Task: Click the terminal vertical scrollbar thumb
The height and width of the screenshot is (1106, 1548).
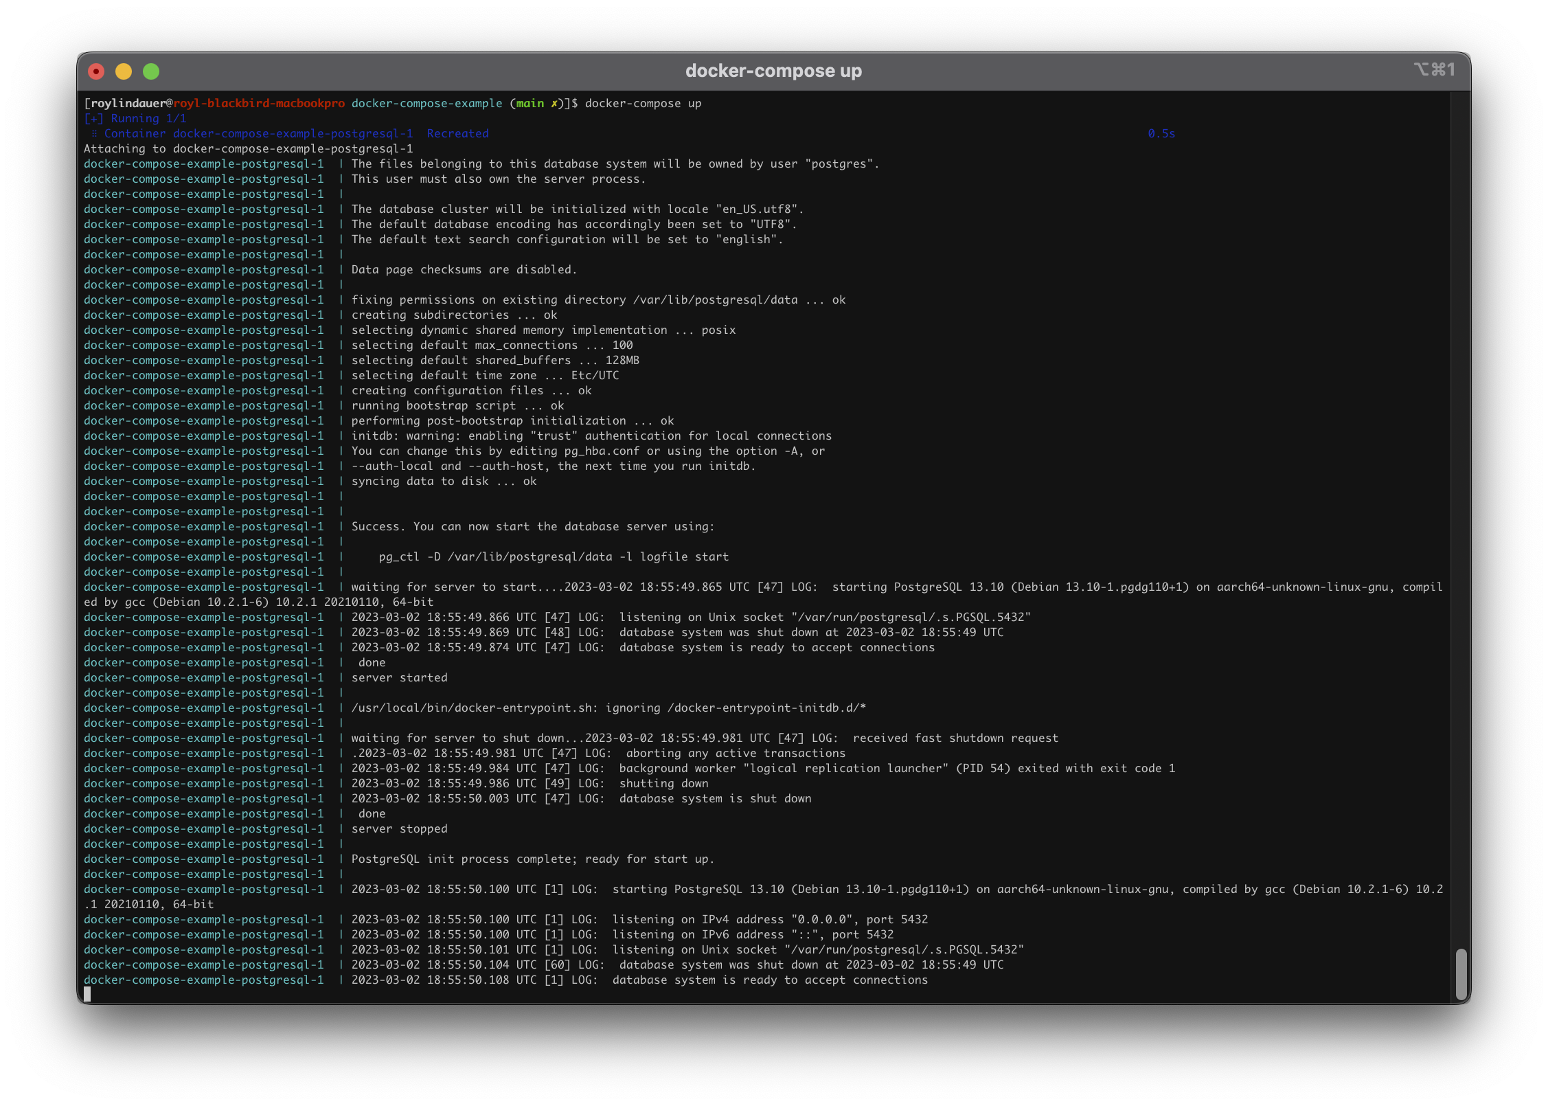Action: click(x=1461, y=974)
